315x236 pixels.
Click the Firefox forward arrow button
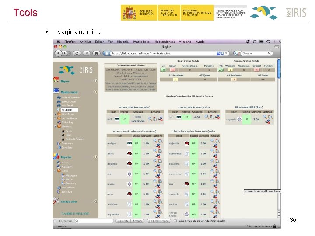click(x=65, y=53)
